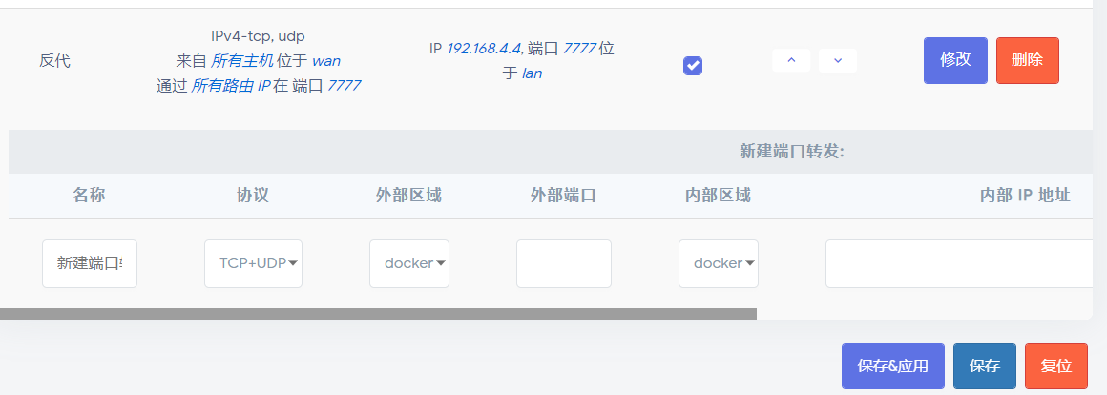The width and height of the screenshot is (1107, 395).
Task: Focus the 名称 name input field
Action: click(90, 263)
